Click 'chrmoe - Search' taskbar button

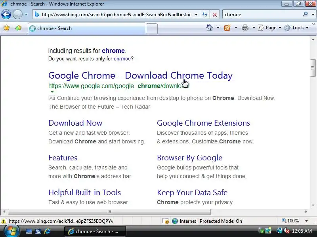[x=95, y=231]
